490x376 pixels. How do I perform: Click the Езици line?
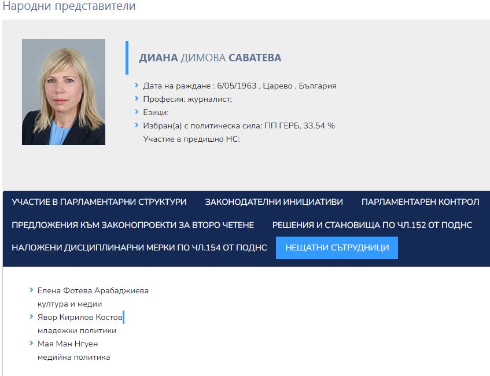(x=156, y=113)
